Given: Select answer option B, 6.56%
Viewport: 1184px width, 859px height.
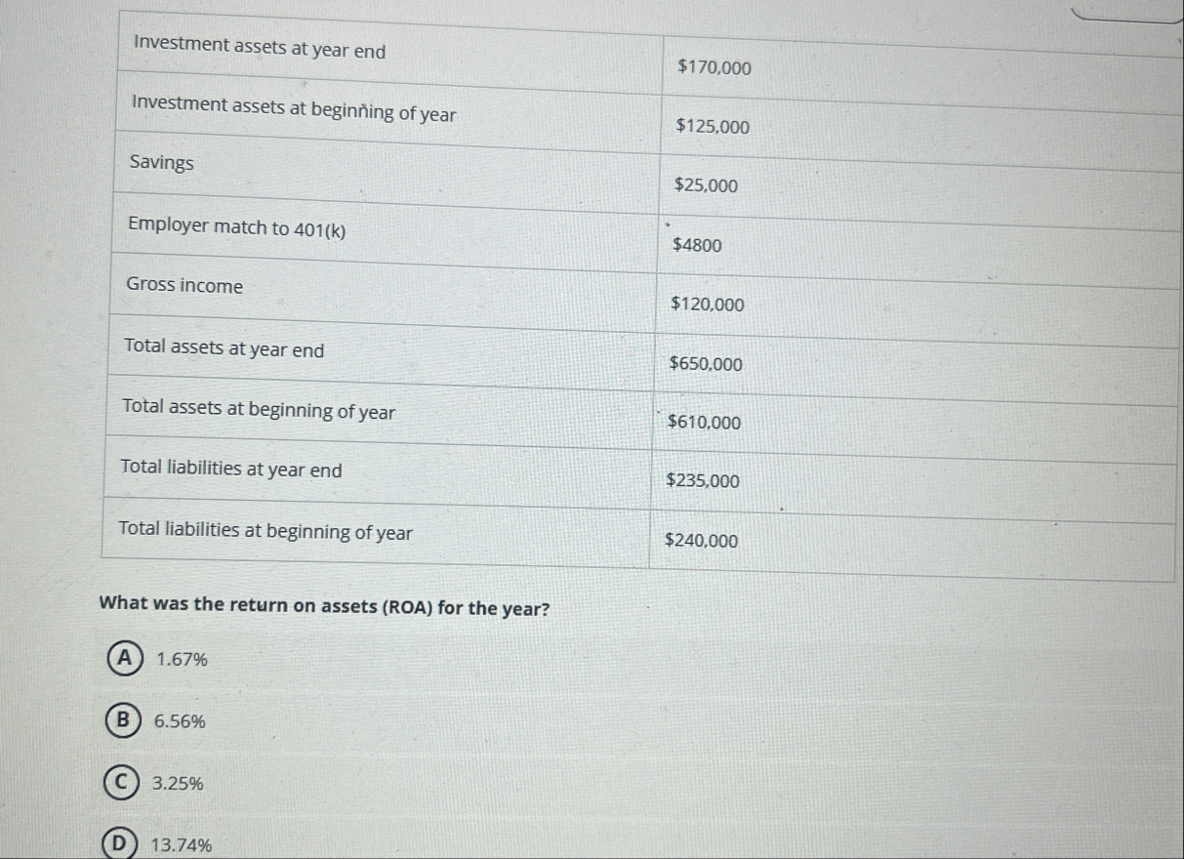Looking at the screenshot, I should click(122, 721).
